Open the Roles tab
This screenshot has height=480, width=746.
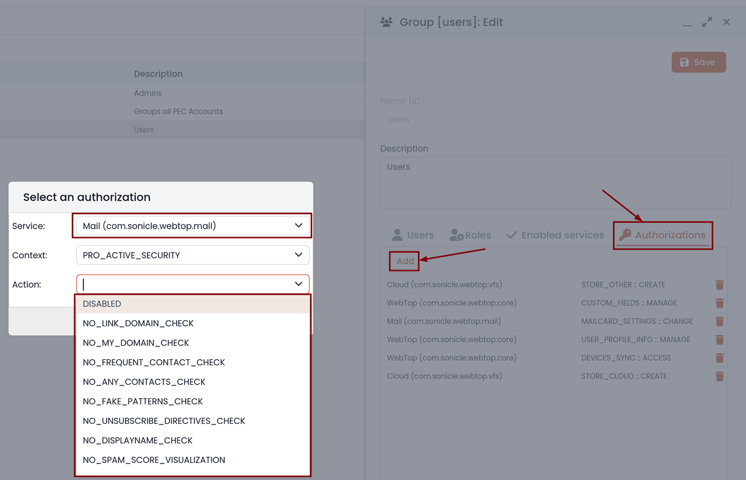coord(470,235)
